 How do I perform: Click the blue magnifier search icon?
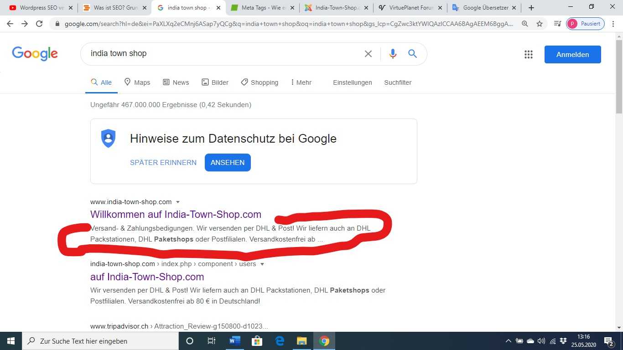point(413,54)
